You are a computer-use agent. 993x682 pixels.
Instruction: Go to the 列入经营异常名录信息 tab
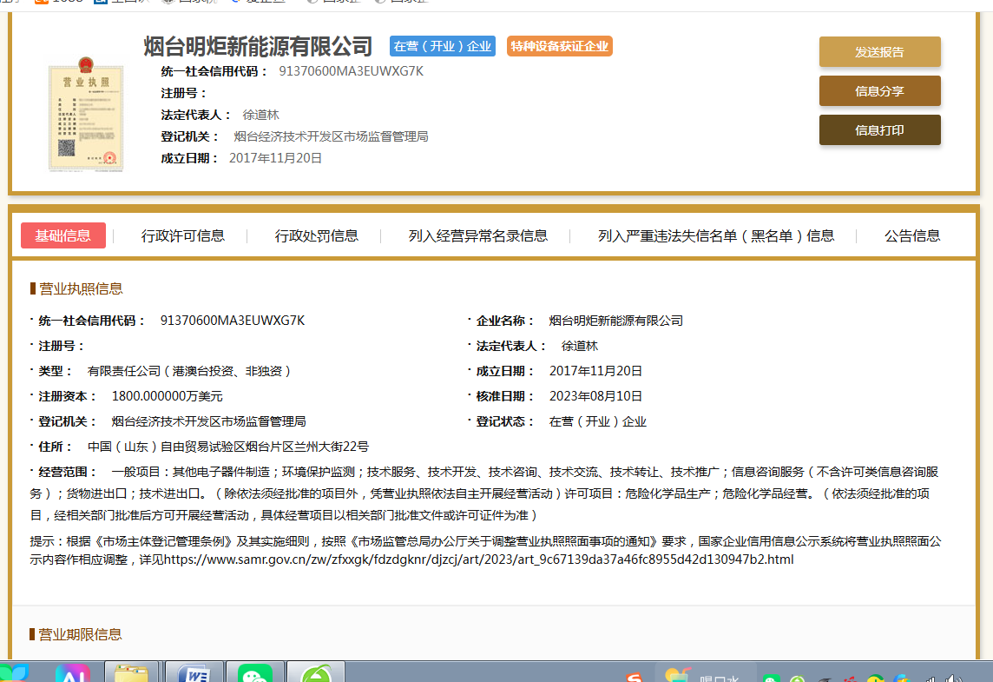[478, 235]
